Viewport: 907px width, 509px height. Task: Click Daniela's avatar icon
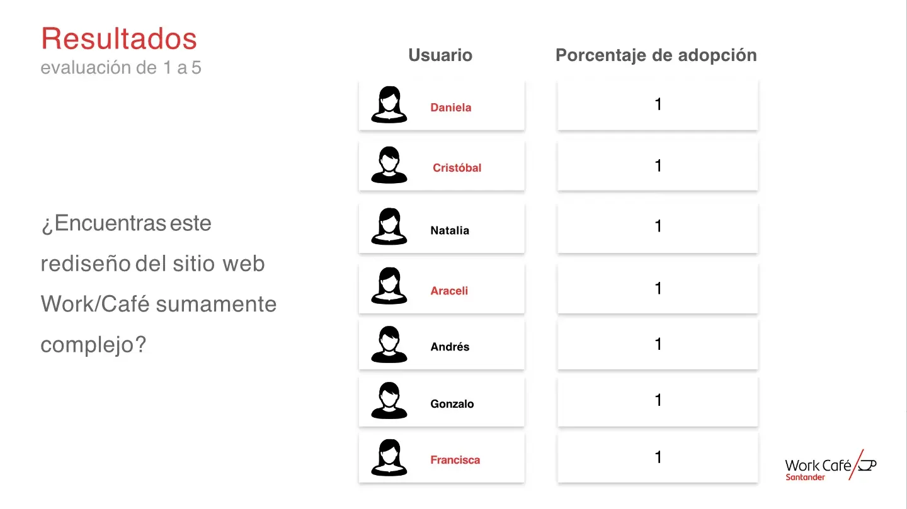point(389,104)
